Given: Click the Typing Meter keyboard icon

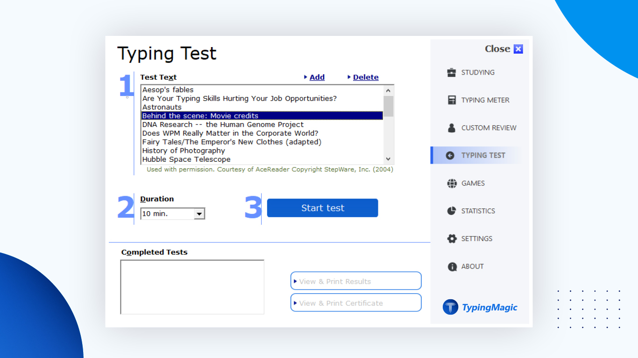Looking at the screenshot, I should click(452, 100).
